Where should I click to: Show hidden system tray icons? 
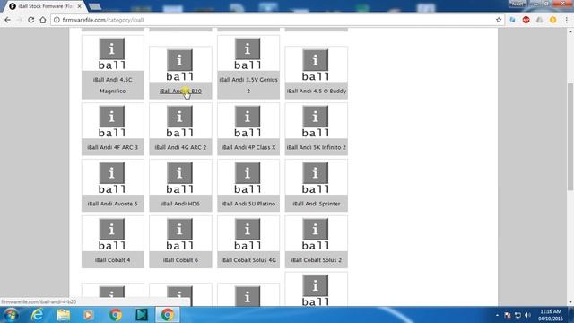click(x=497, y=315)
